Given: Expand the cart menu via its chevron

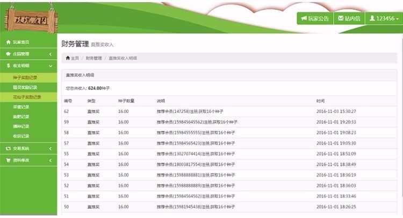Looking at the screenshot, I should (x=51, y=160).
